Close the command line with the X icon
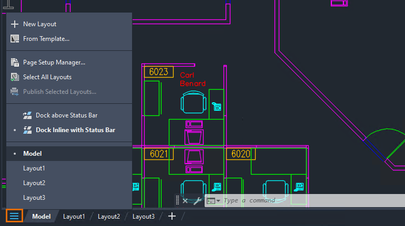Screen dimensions: 405x226 click(x=185, y=201)
